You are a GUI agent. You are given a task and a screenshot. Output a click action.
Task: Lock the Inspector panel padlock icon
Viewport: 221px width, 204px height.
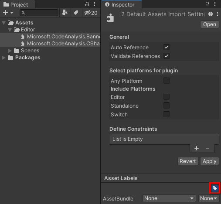[207, 4]
